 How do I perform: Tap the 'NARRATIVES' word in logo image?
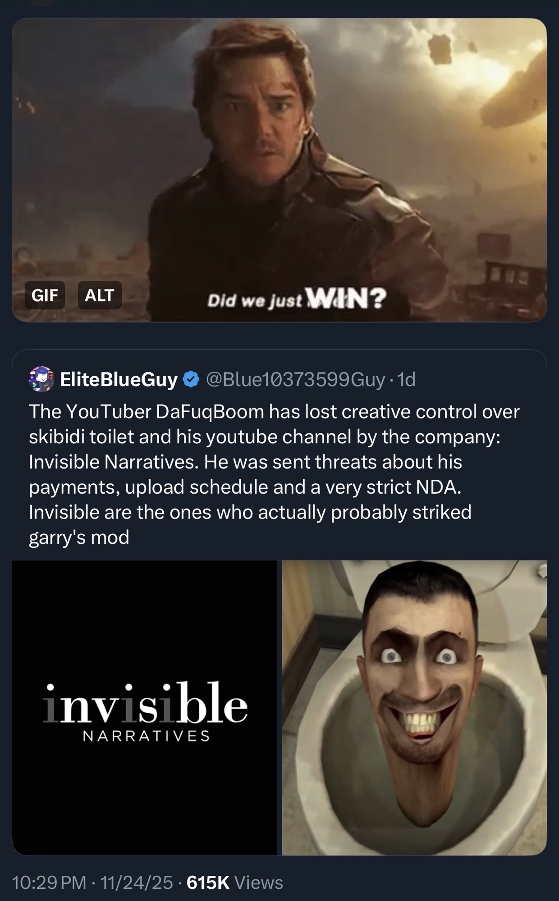(x=147, y=736)
